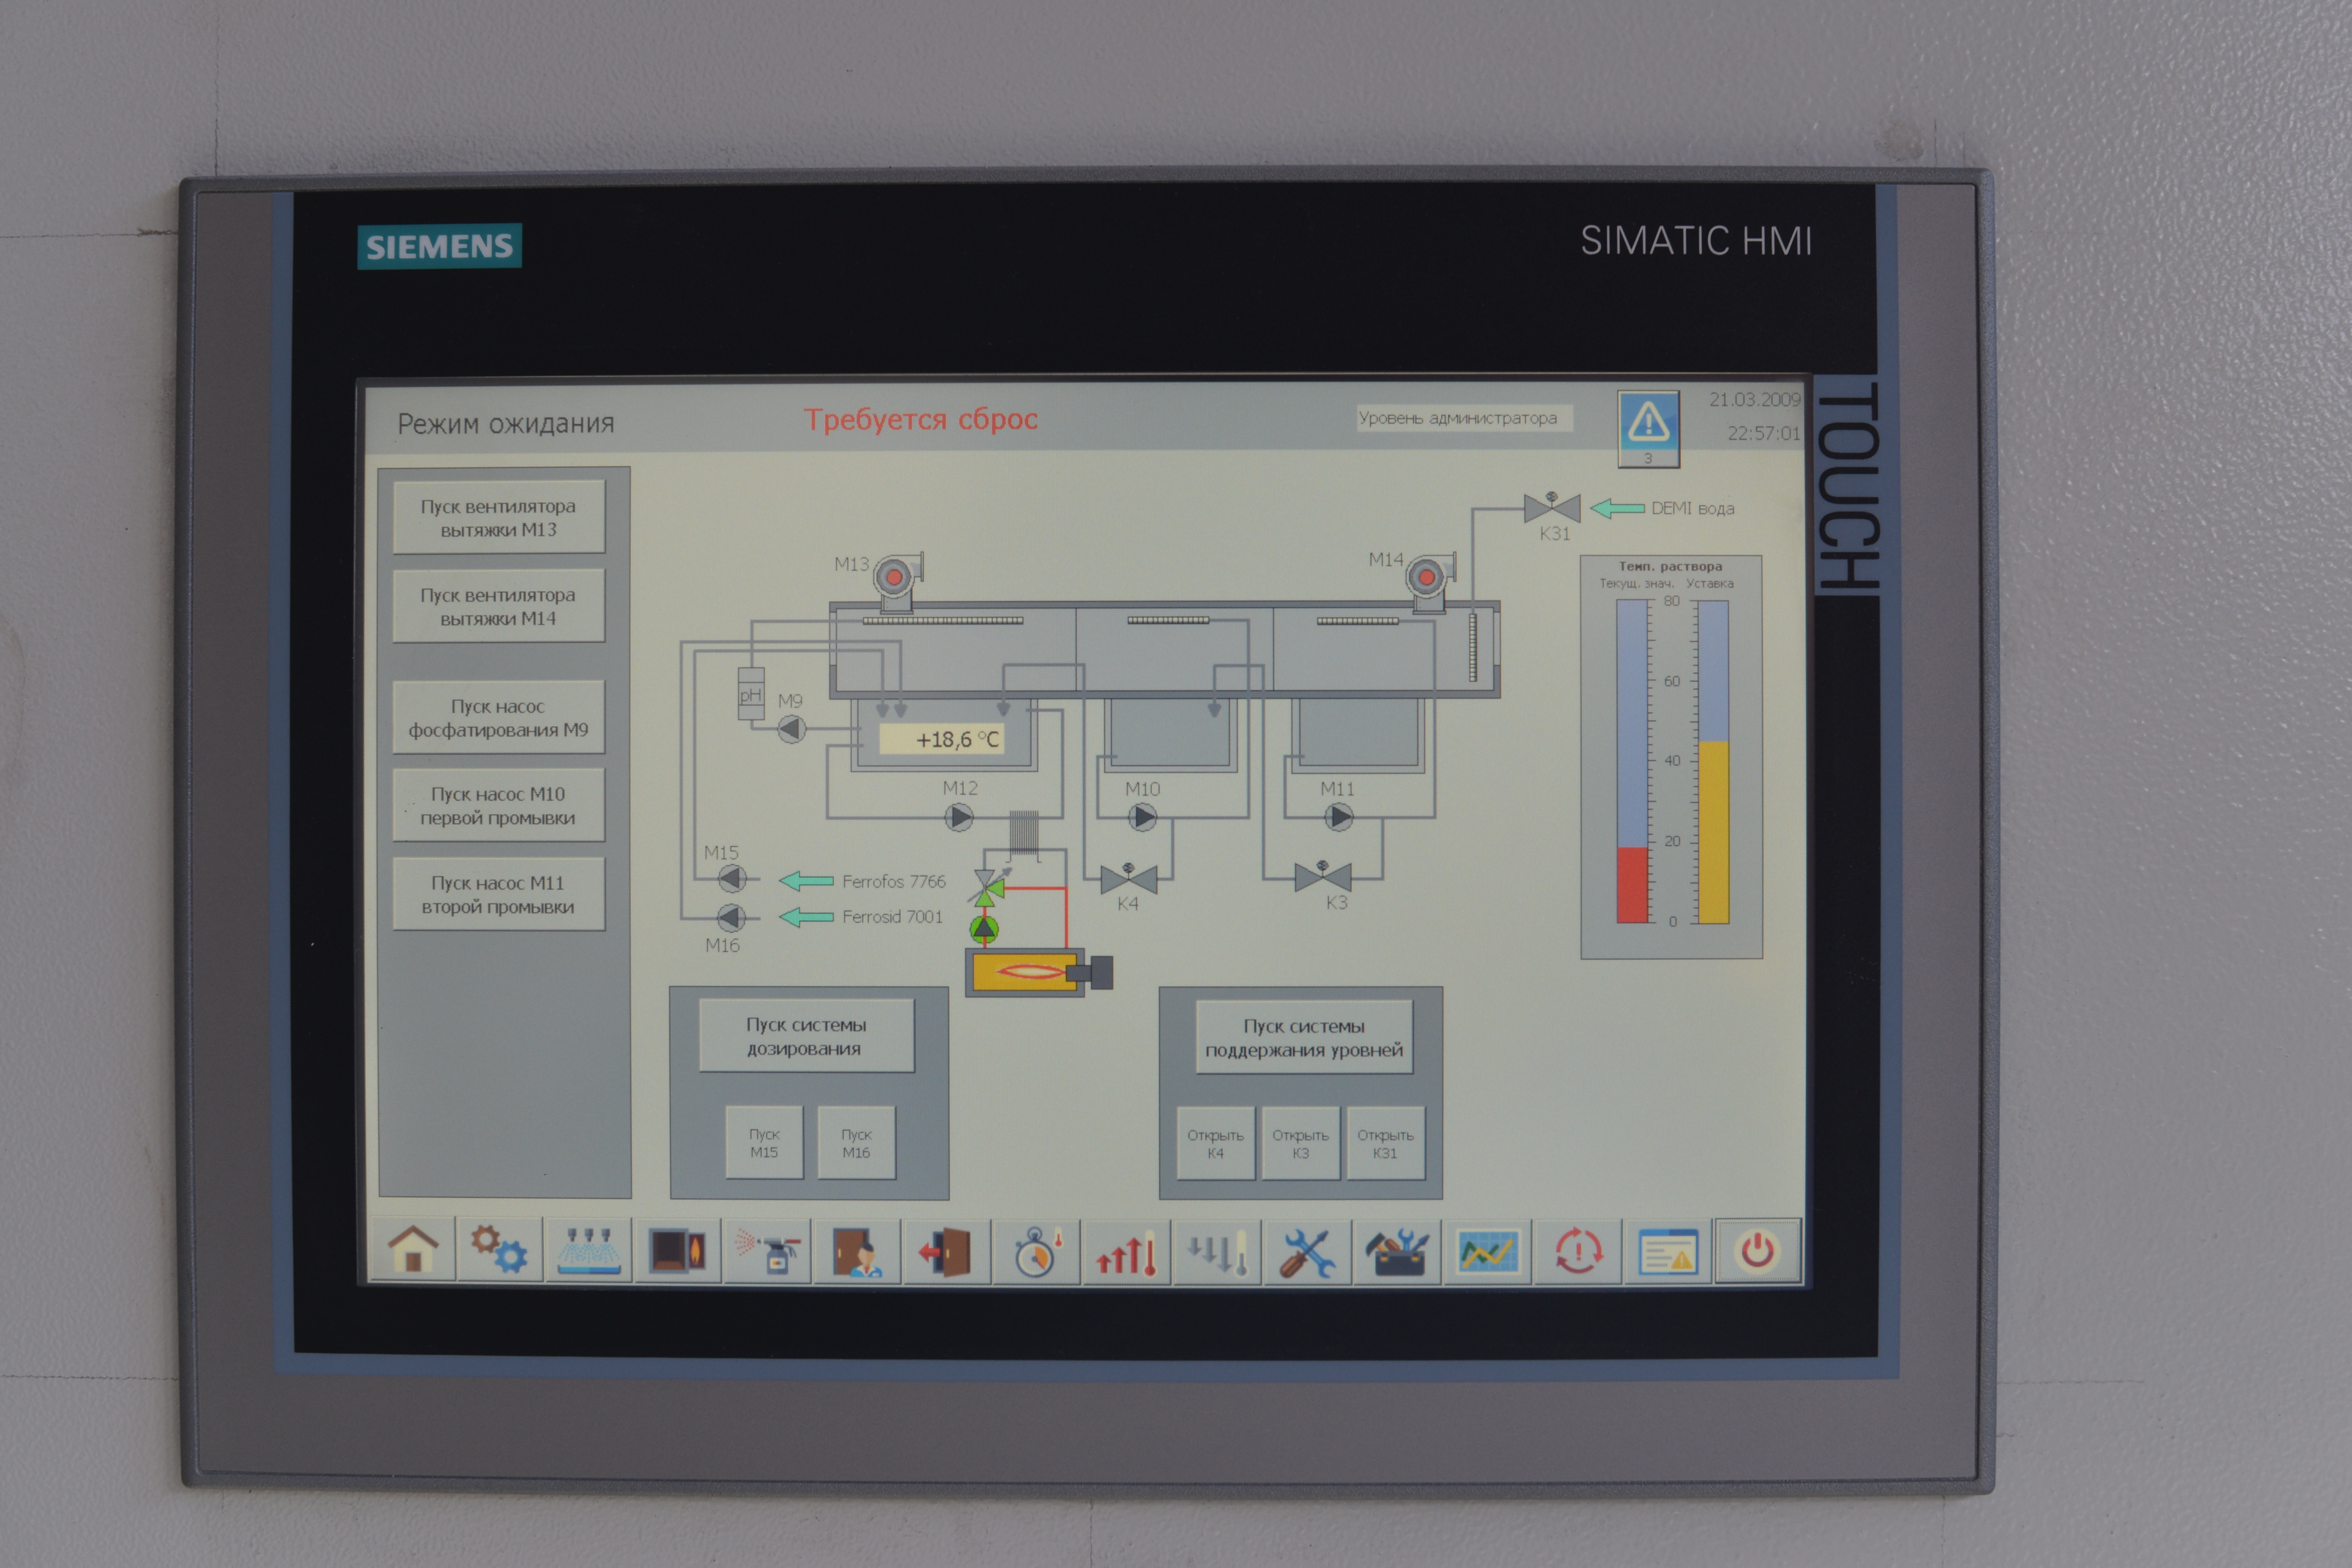Open the crossed wrench and screwdriver icon

pos(1307,1251)
